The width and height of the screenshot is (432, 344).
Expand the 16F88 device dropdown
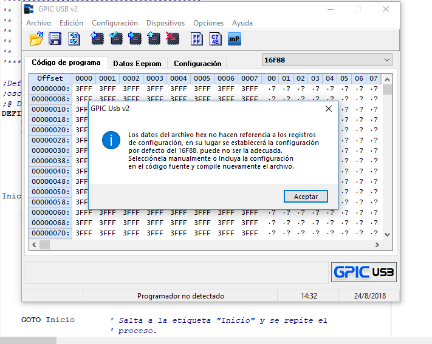[386, 60]
